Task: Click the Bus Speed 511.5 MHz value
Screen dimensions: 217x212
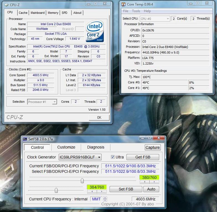Action: pyautogui.click(x=40, y=85)
